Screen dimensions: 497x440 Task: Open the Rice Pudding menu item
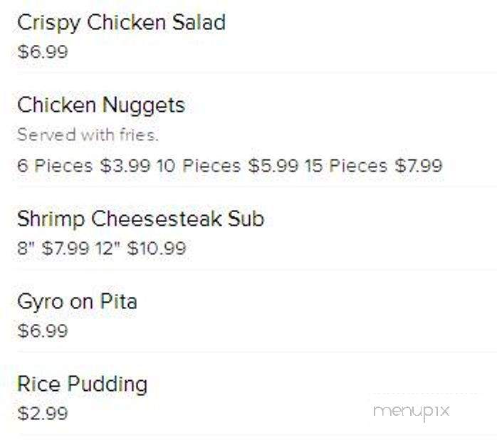83,384
